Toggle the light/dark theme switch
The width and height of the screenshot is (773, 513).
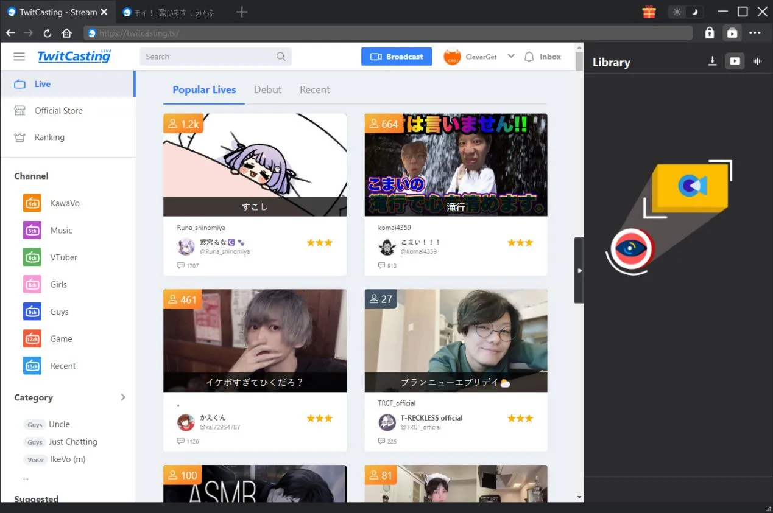point(686,12)
